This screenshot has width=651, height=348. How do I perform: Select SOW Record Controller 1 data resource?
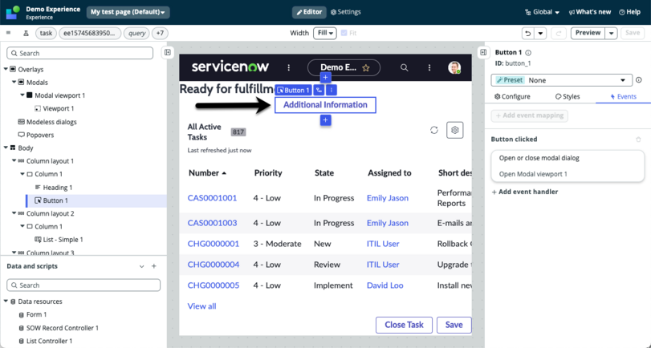click(63, 328)
